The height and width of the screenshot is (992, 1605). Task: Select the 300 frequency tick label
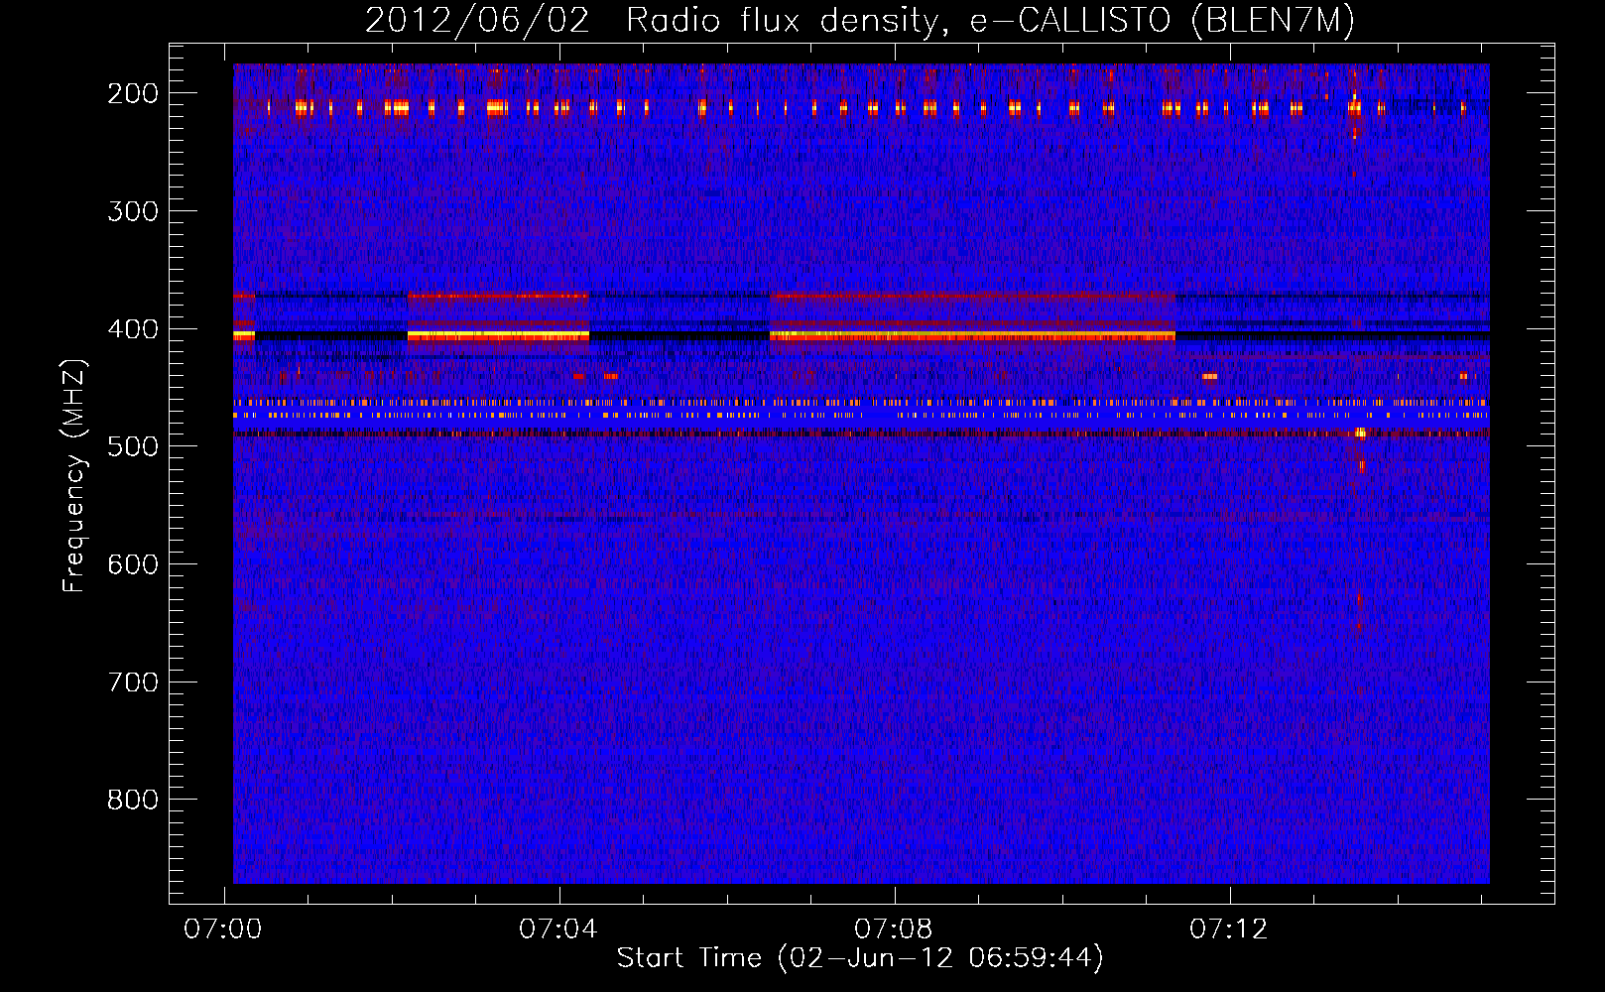coord(133,211)
